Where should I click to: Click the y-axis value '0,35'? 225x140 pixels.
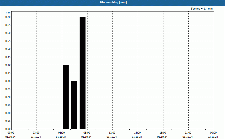point(8,73)
